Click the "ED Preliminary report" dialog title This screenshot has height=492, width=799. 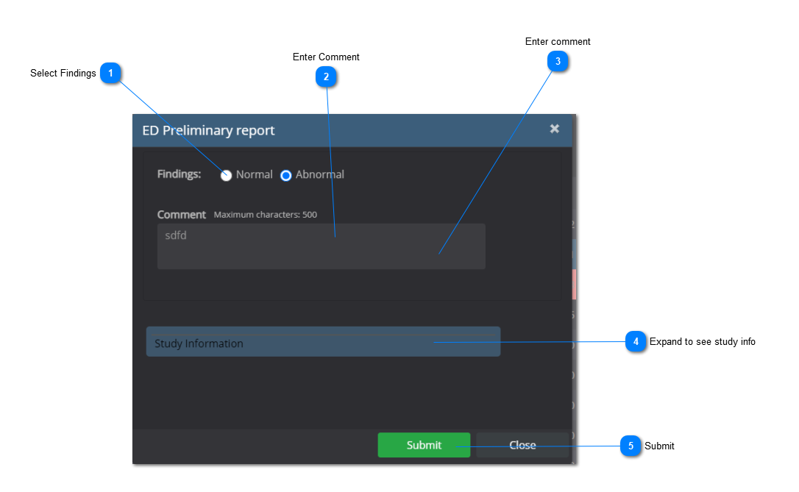[x=208, y=131]
